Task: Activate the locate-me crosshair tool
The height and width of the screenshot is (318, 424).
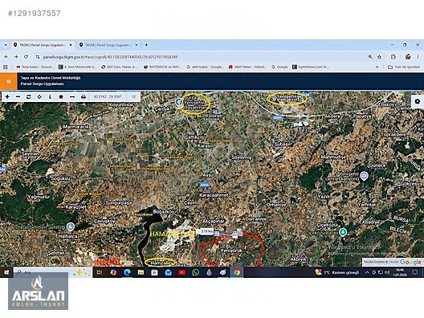Action: tap(39, 97)
